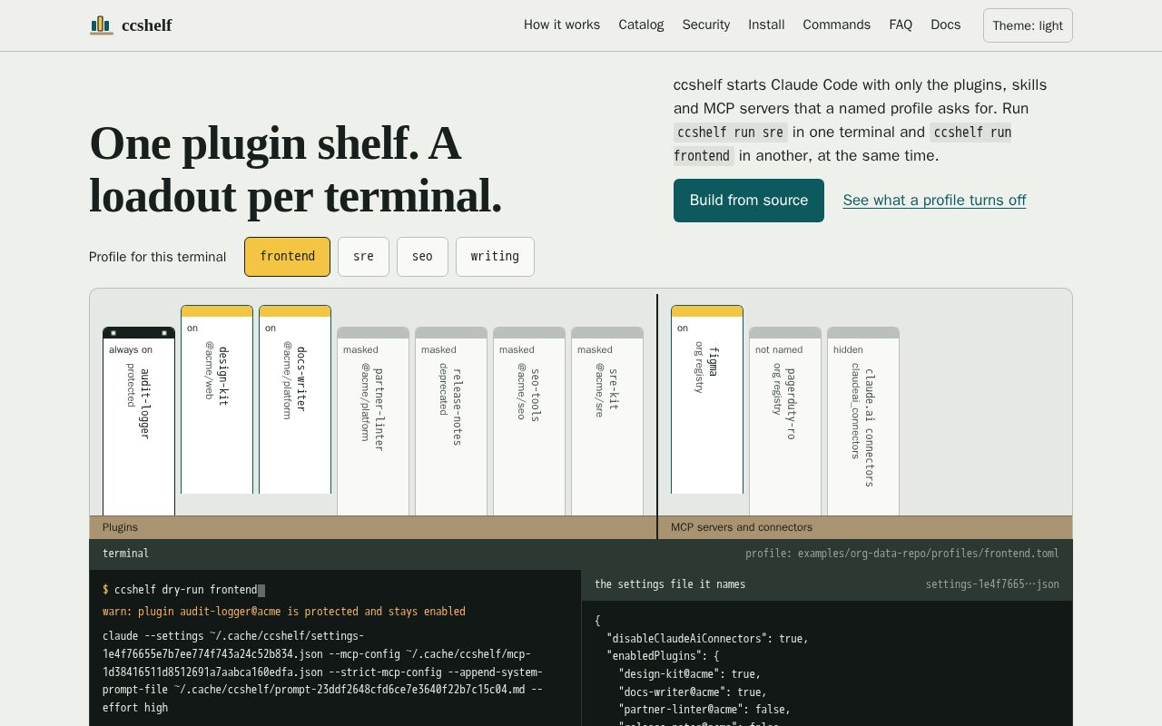
Task: Click the 'the settings file it names' heading
Action: pos(670,584)
